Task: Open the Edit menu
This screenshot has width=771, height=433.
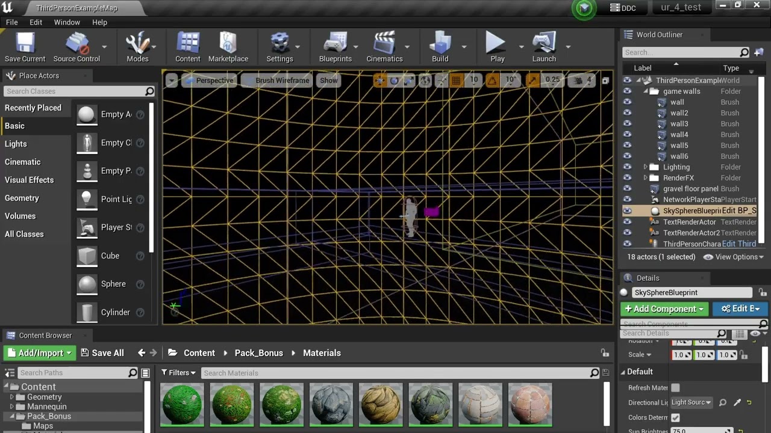Action: (x=36, y=22)
